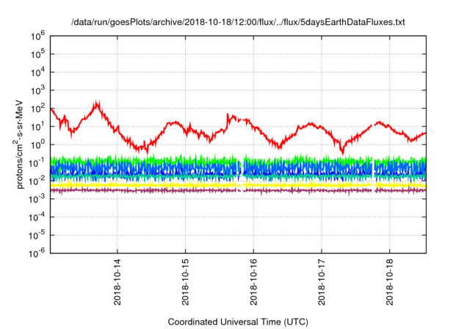470x329 pixels.
Task: Select the 2018-10-16 date tick label
Action: pyautogui.click(x=253, y=282)
